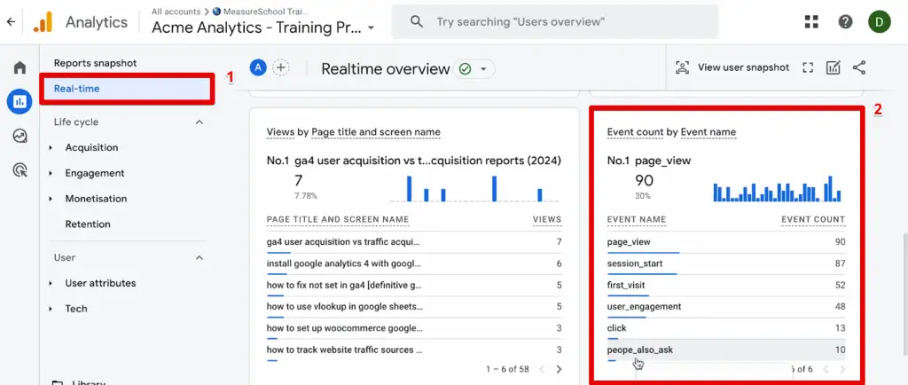Click the first_visit event row
The height and width of the screenshot is (385, 908).
[725, 285]
